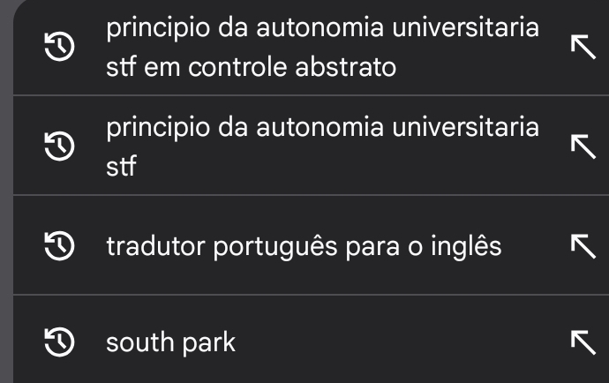Image resolution: width=609 pixels, height=383 pixels.
Task: Insert 'stf em controle abstrato' query via its arrow icon
Action: pyautogui.click(x=583, y=47)
